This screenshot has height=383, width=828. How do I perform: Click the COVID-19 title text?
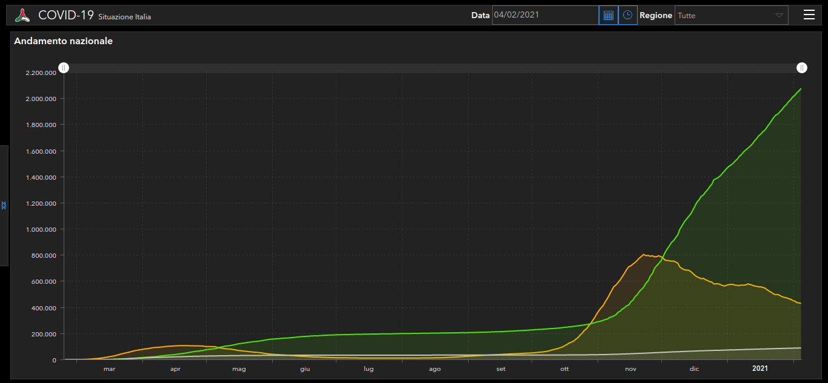pyautogui.click(x=65, y=16)
